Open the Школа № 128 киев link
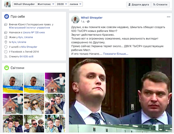Image resolution: width=174 pixels, height=134 pixels. point(34,32)
